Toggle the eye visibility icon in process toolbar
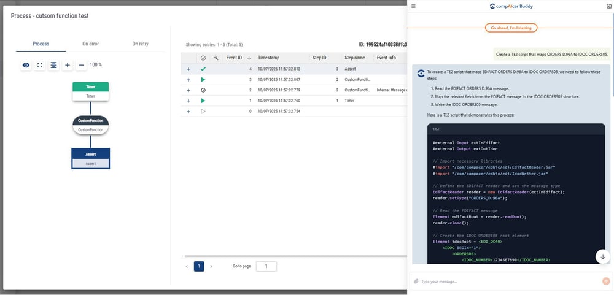 coord(26,65)
